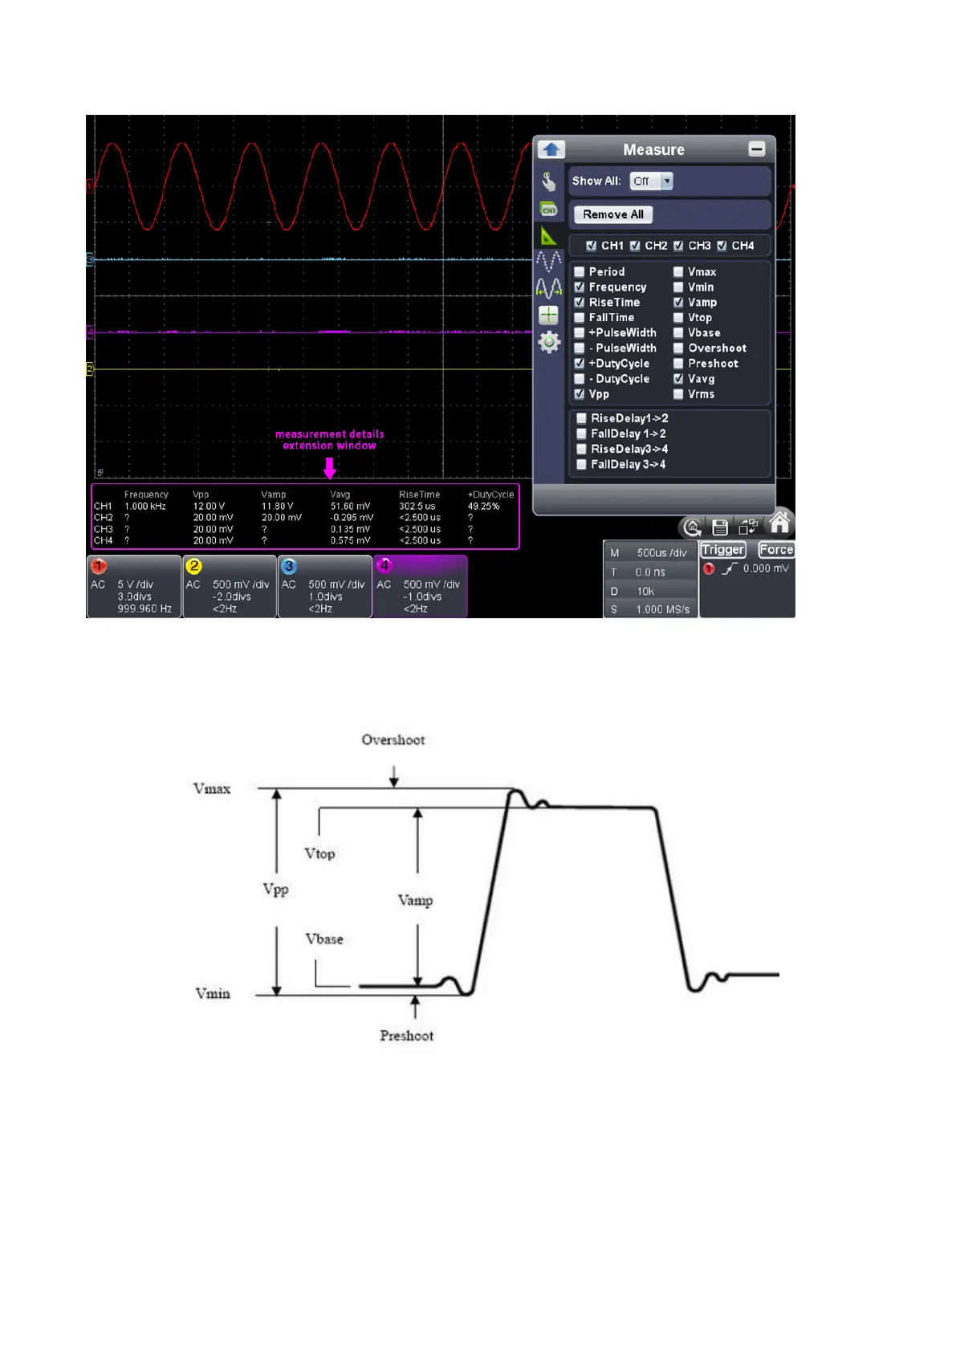The width and height of the screenshot is (956, 1352).
Task: Check the Vbase measurement box
Action: (678, 333)
